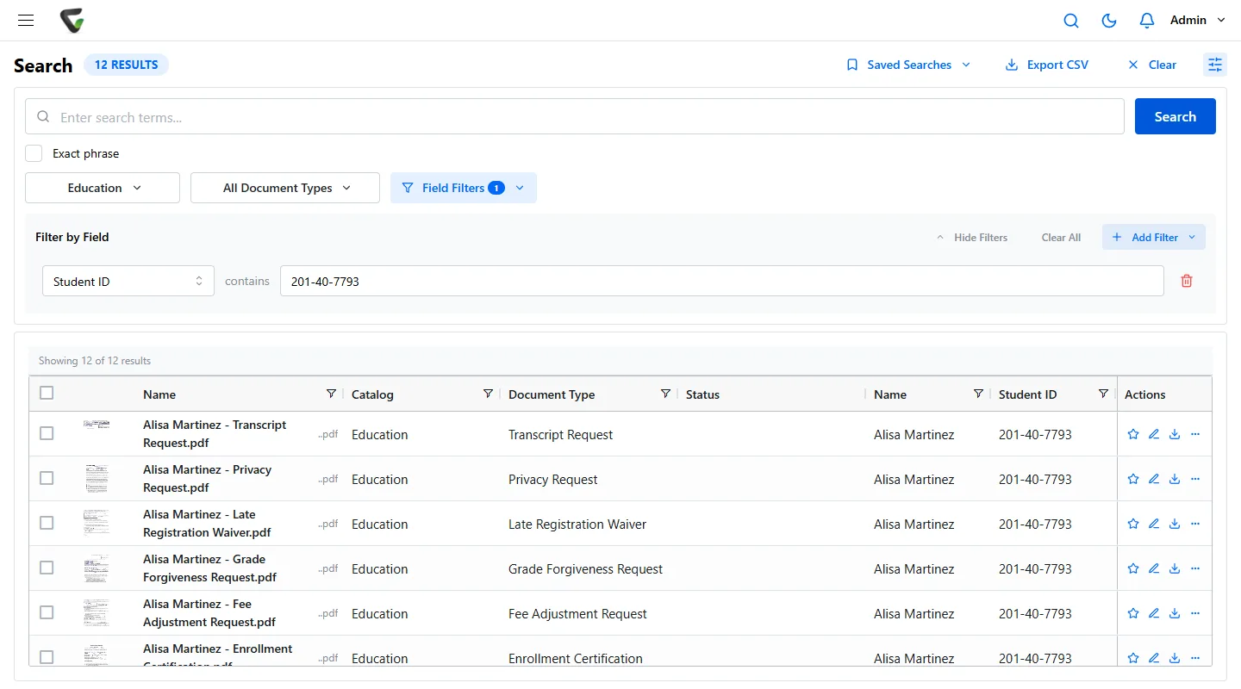
Task: Open the Add Filter dropdown
Action: coord(1154,237)
